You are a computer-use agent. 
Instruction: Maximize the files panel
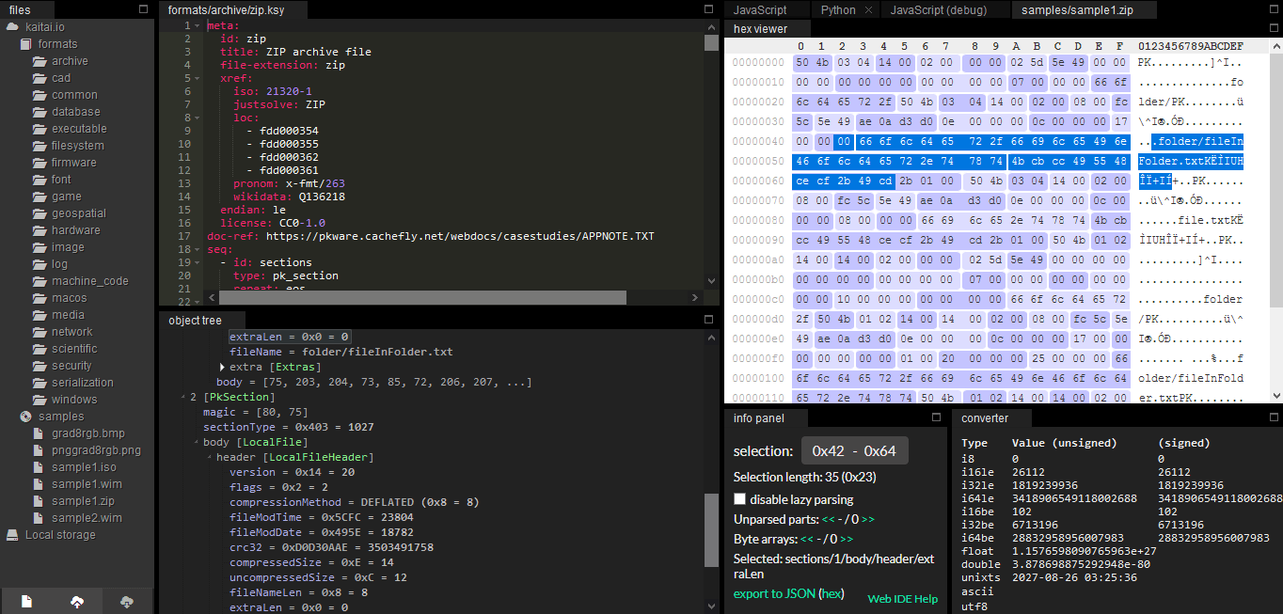click(144, 9)
